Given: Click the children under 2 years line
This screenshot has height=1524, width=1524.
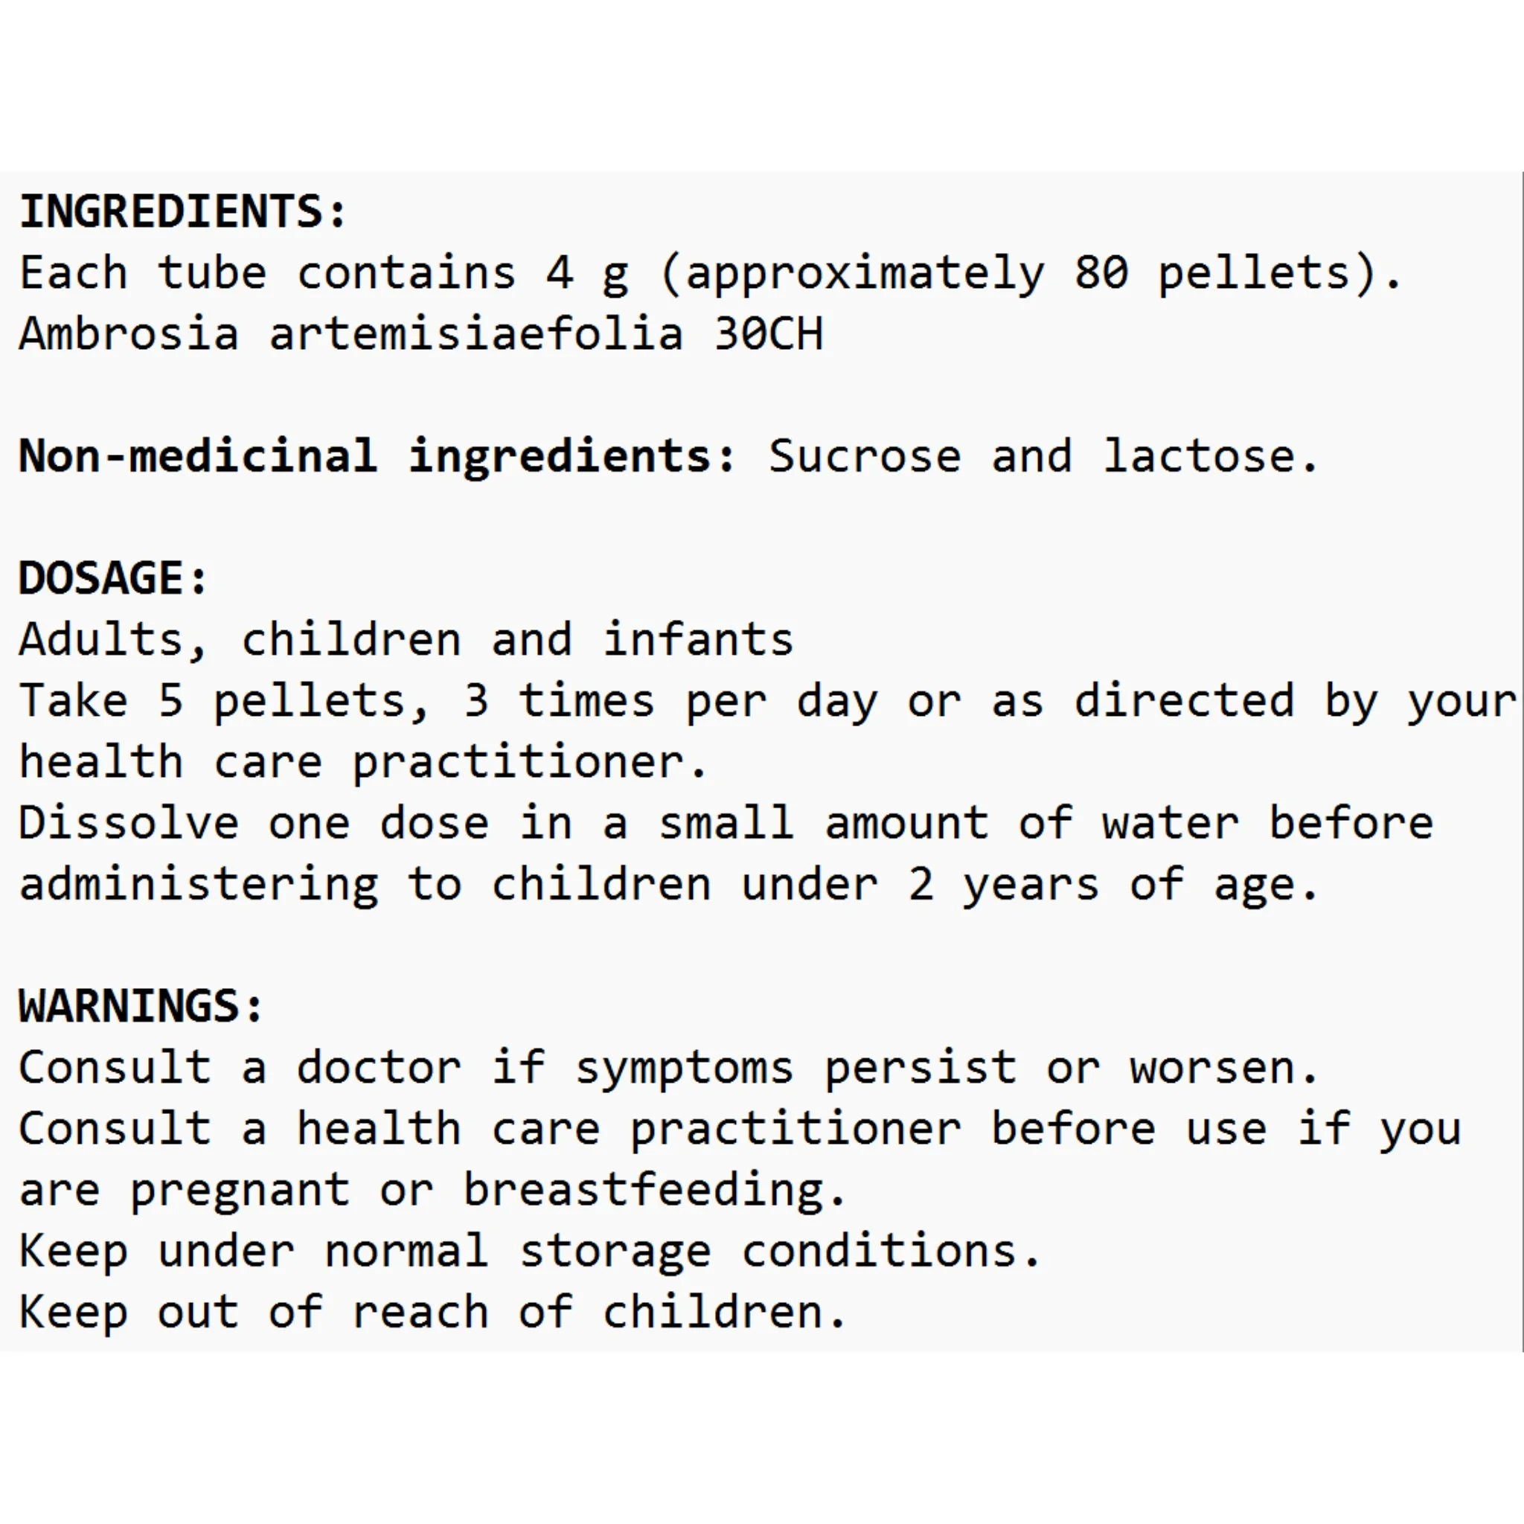Looking at the screenshot, I should point(669,885).
